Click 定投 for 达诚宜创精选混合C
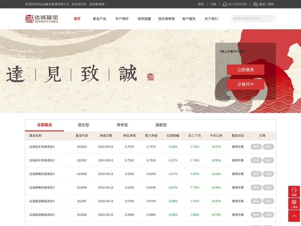 [268, 215]
